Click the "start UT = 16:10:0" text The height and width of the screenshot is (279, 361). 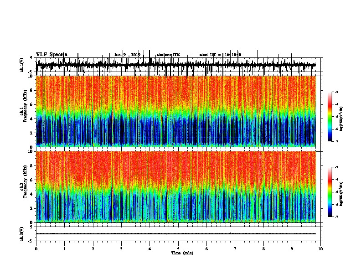[220, 55]
